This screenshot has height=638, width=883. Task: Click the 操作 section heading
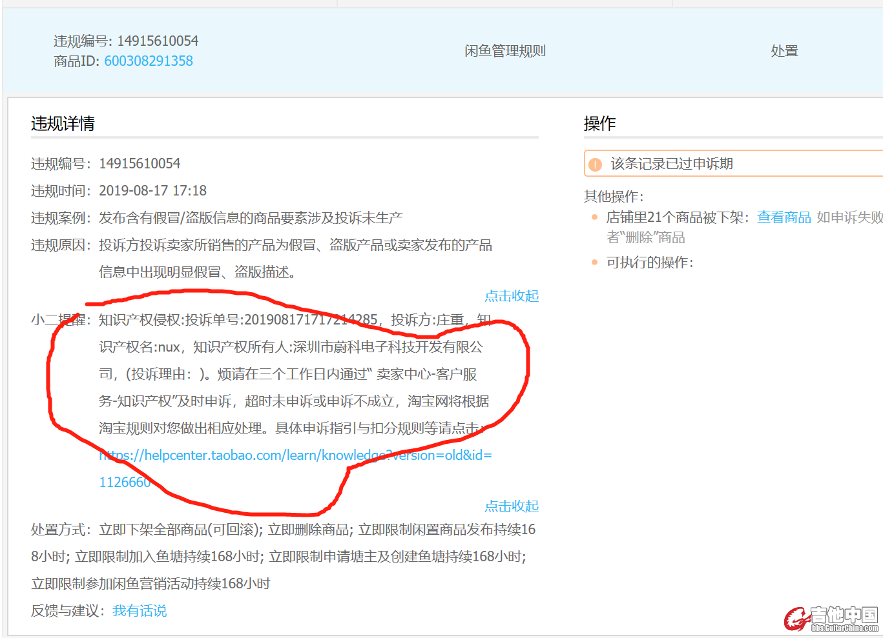click(599, 123)
